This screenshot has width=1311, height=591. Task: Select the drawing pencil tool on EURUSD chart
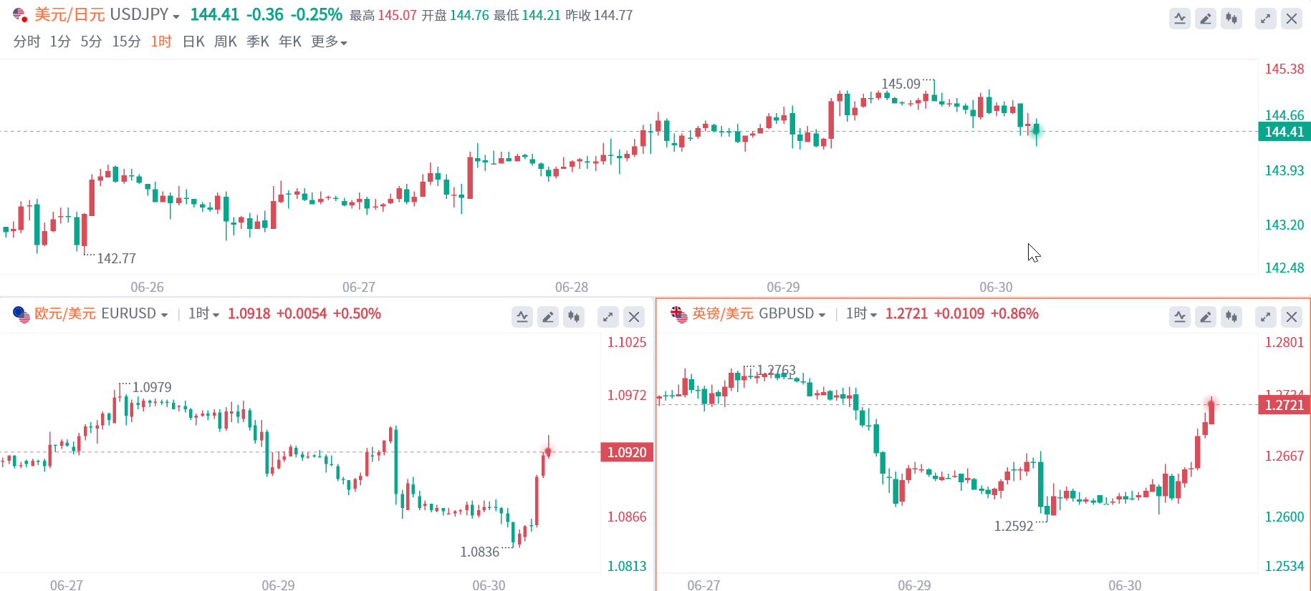548,317
